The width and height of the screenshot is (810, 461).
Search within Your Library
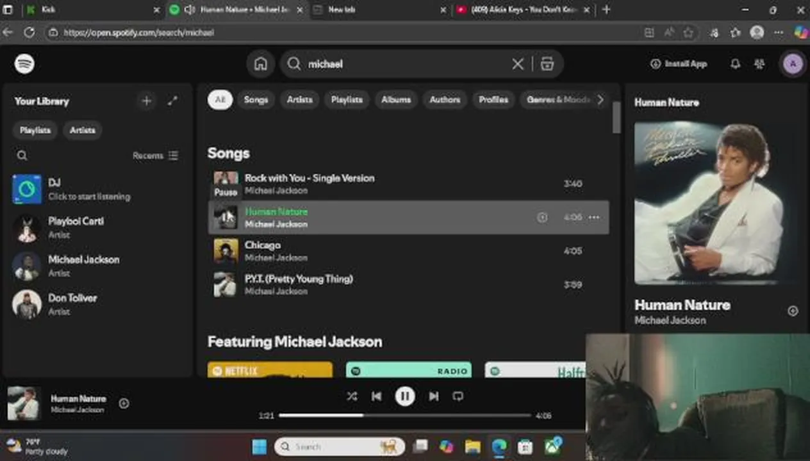pos(22,156)
